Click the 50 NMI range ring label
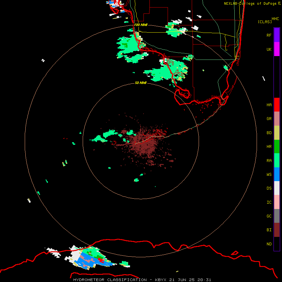 point(141,83)
